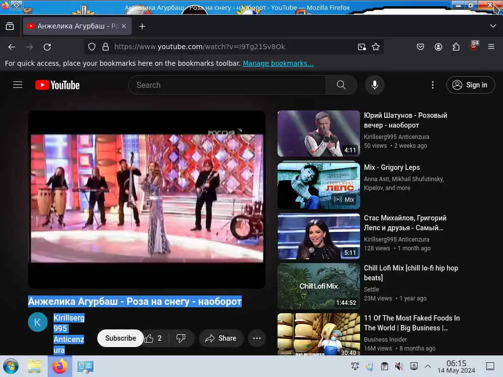Open Kirillserg995 Anticenzura channel link below video
The image size is (503, 377).
tap(69, 334)
